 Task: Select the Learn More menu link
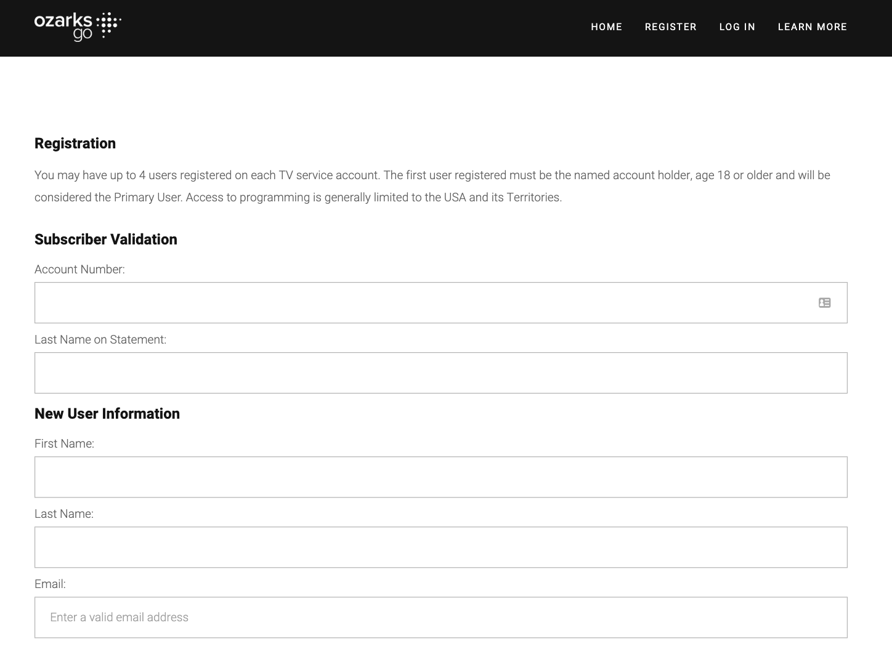(812, 27)
